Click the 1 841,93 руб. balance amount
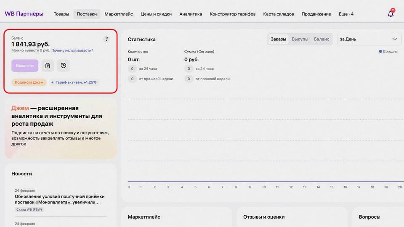The image size is (404, 227). coord(30,44)
